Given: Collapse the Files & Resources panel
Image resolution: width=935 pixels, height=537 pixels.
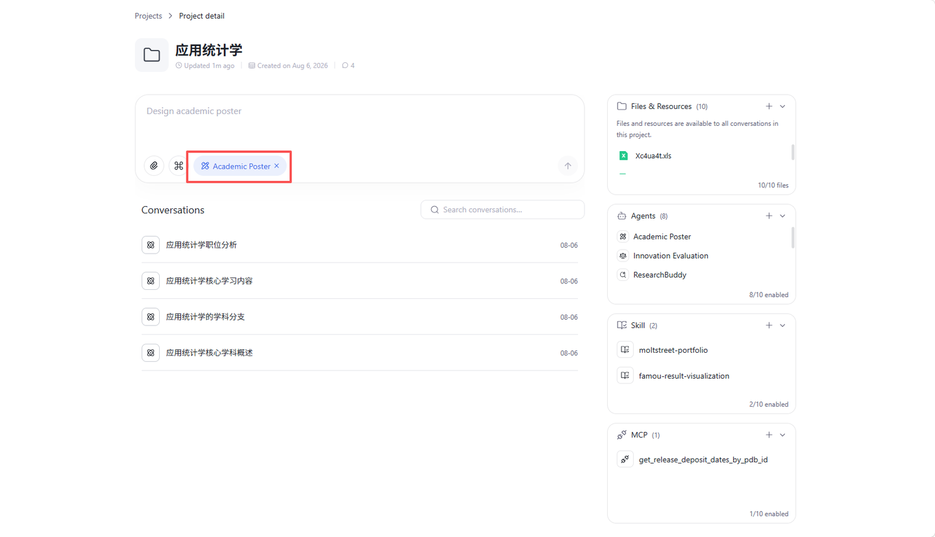Looking at the screenshot, I should [x=782, y=106].
